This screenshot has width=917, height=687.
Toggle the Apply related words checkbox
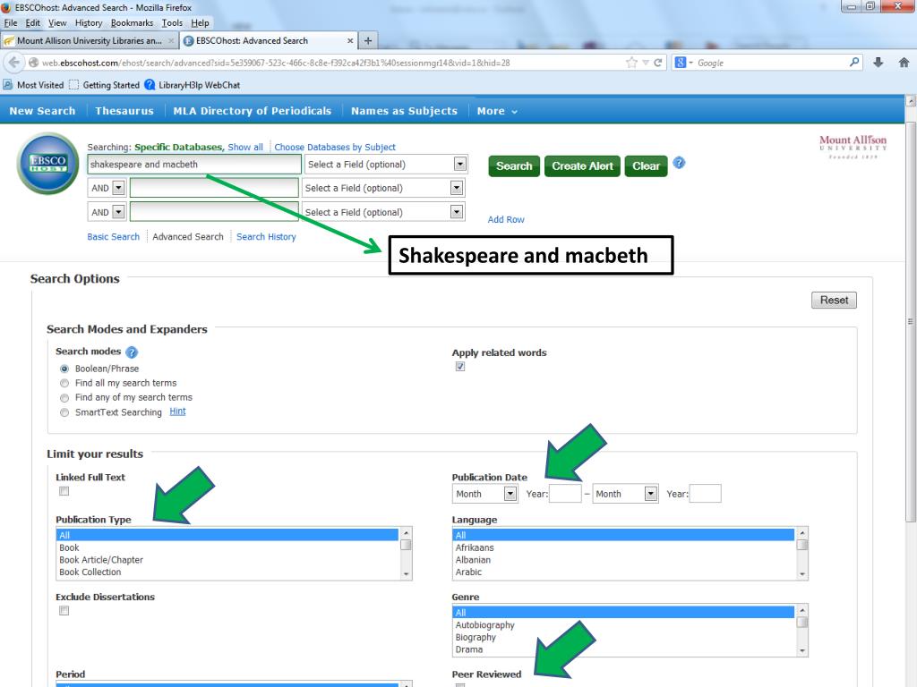[460, 367]
